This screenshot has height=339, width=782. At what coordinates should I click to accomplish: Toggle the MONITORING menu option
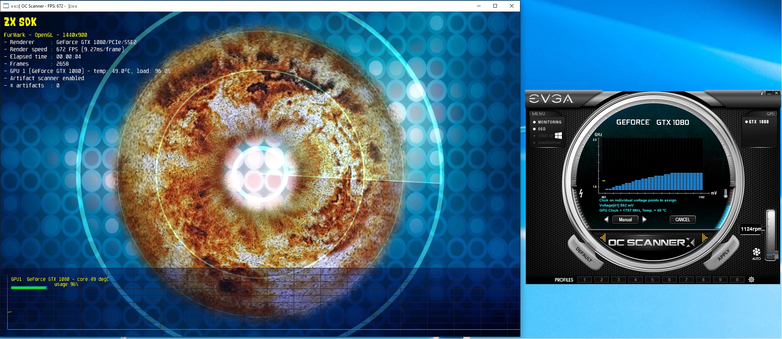tap(547, 122)
